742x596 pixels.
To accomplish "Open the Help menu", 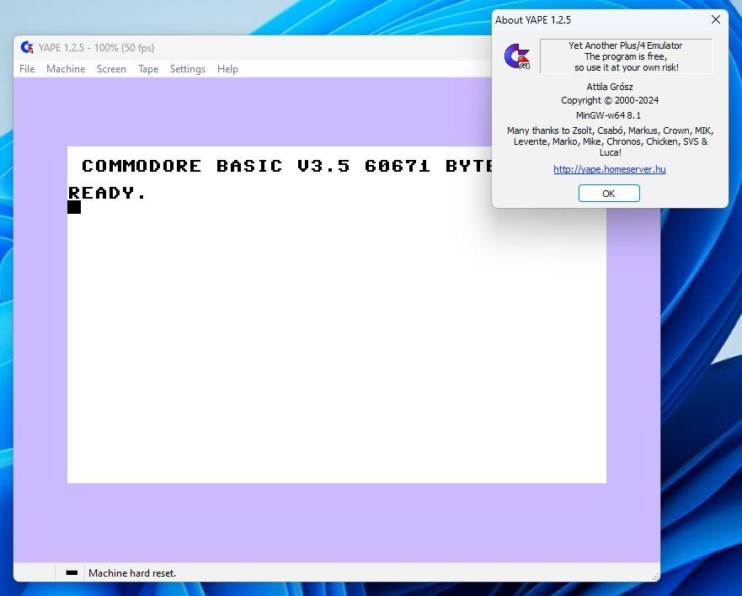I will pyautogui.click(x=227, y=69).
